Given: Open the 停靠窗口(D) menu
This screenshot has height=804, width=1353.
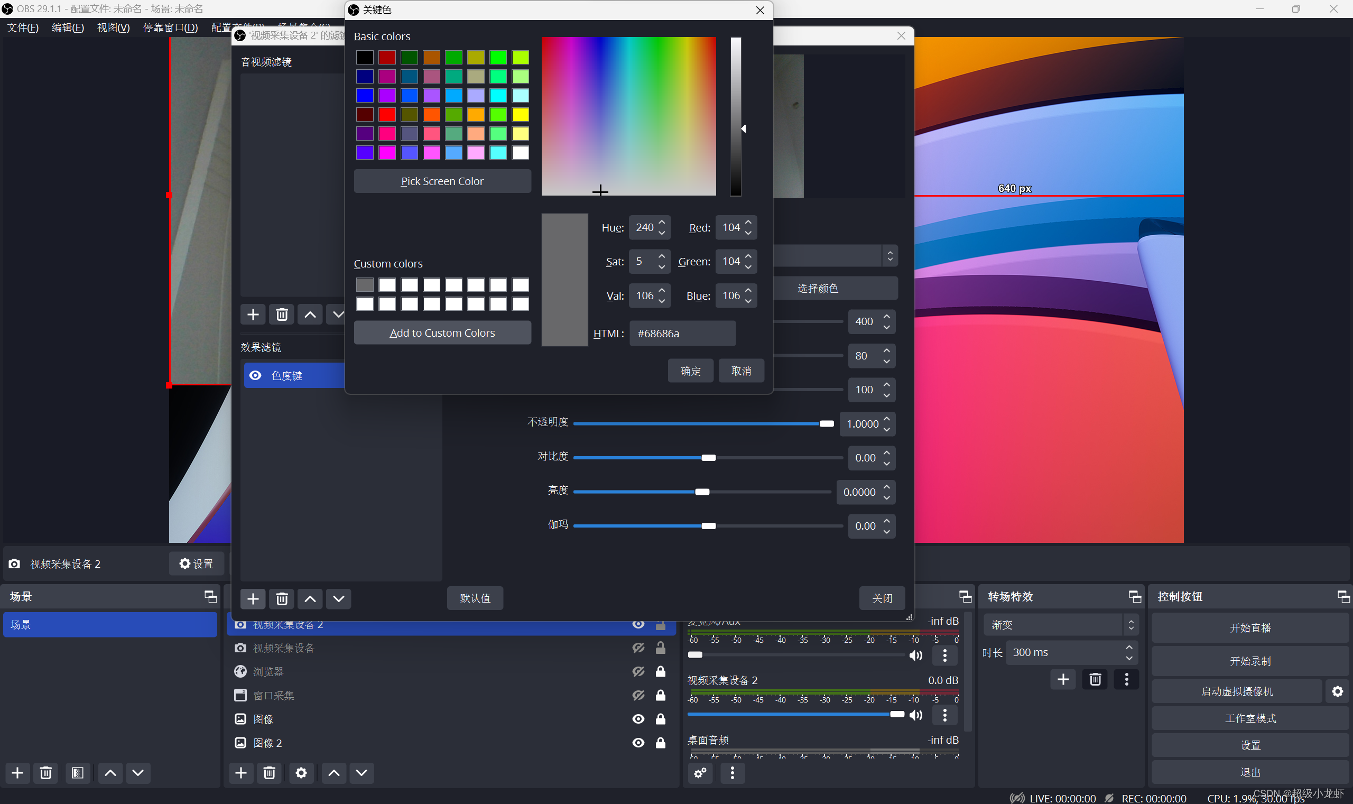Looking at the screenshot, I should point(170,27).
